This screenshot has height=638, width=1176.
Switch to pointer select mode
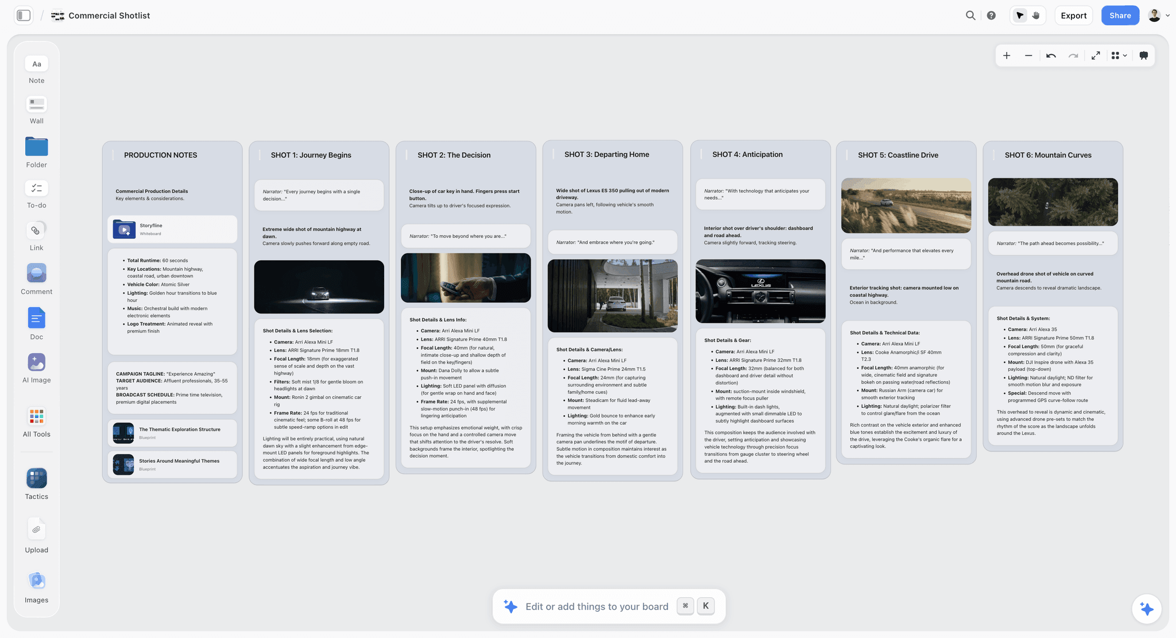pos(1020,16)
